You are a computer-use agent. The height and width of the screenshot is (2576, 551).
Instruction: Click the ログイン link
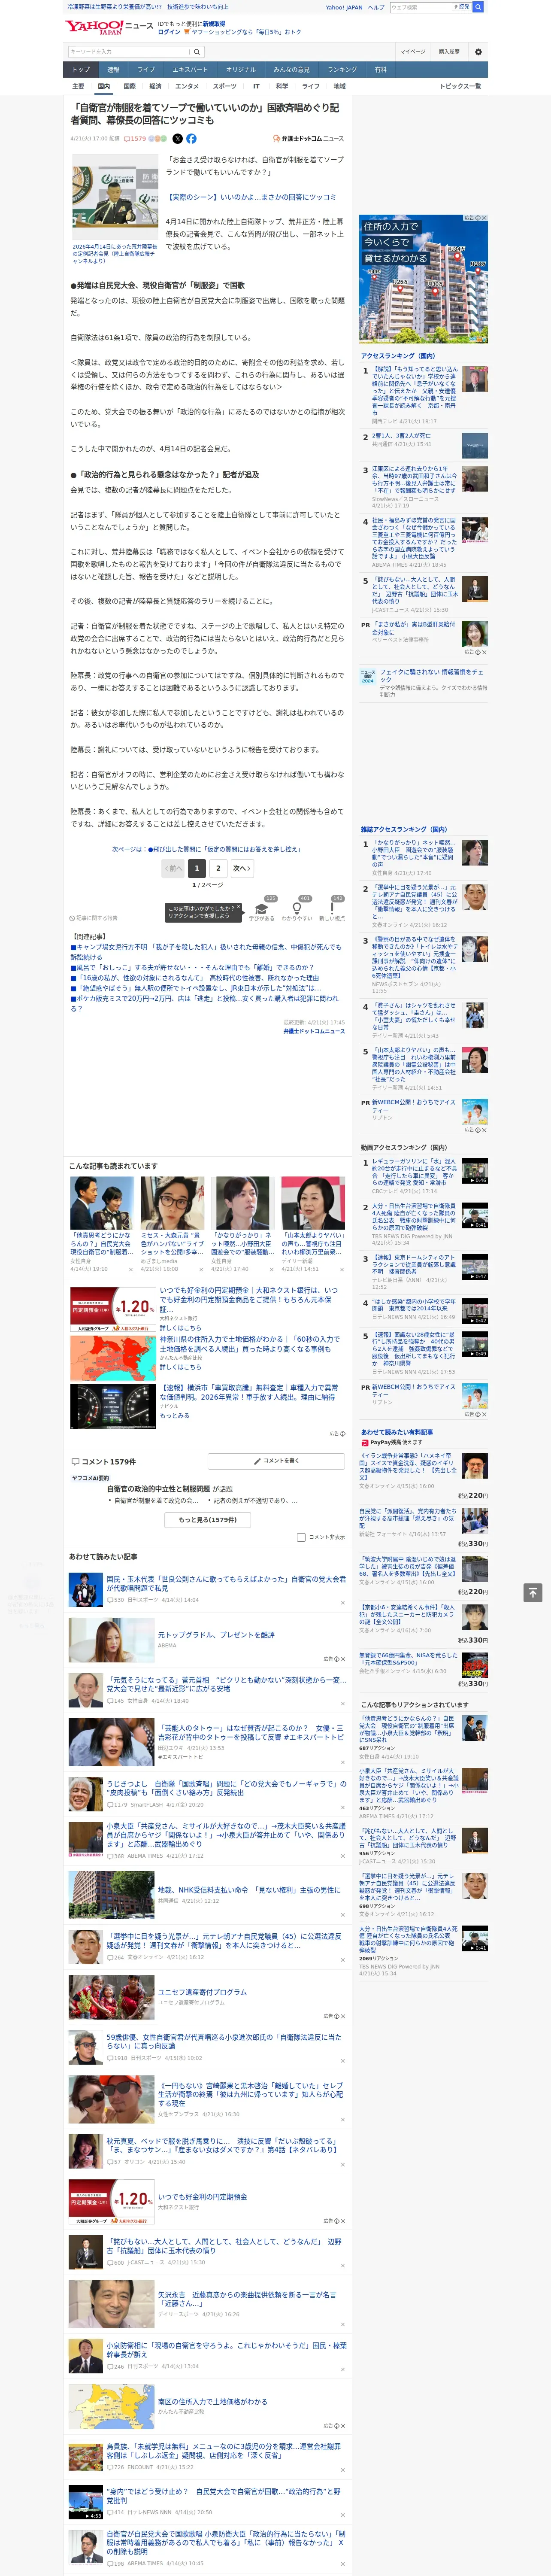click(x=169, y=32)
